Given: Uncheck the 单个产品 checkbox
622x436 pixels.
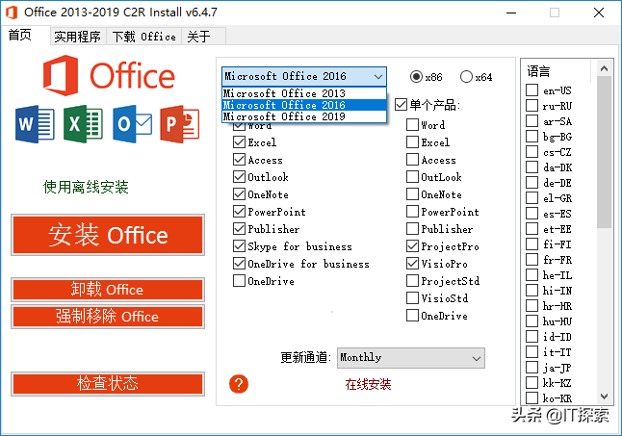Looking at the screenshot, I should click(x=402, y=105).
